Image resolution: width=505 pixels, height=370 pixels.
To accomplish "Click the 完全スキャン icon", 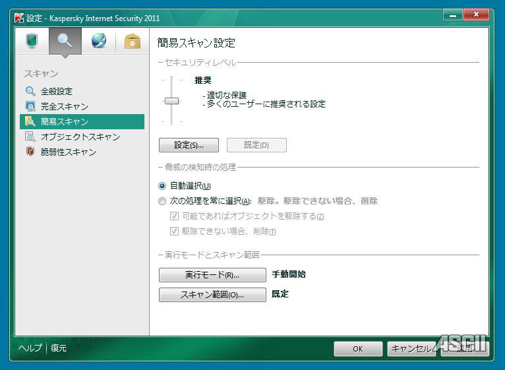I will click(30, 106).
